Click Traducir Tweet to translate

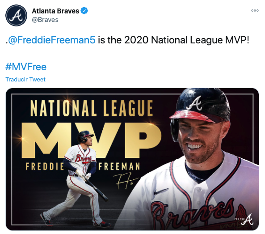25,79
